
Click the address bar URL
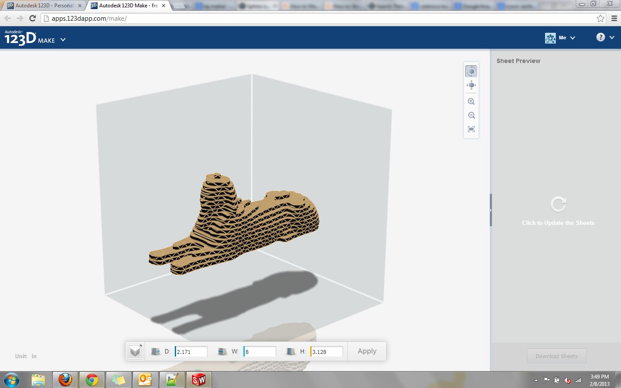[89, 19]
